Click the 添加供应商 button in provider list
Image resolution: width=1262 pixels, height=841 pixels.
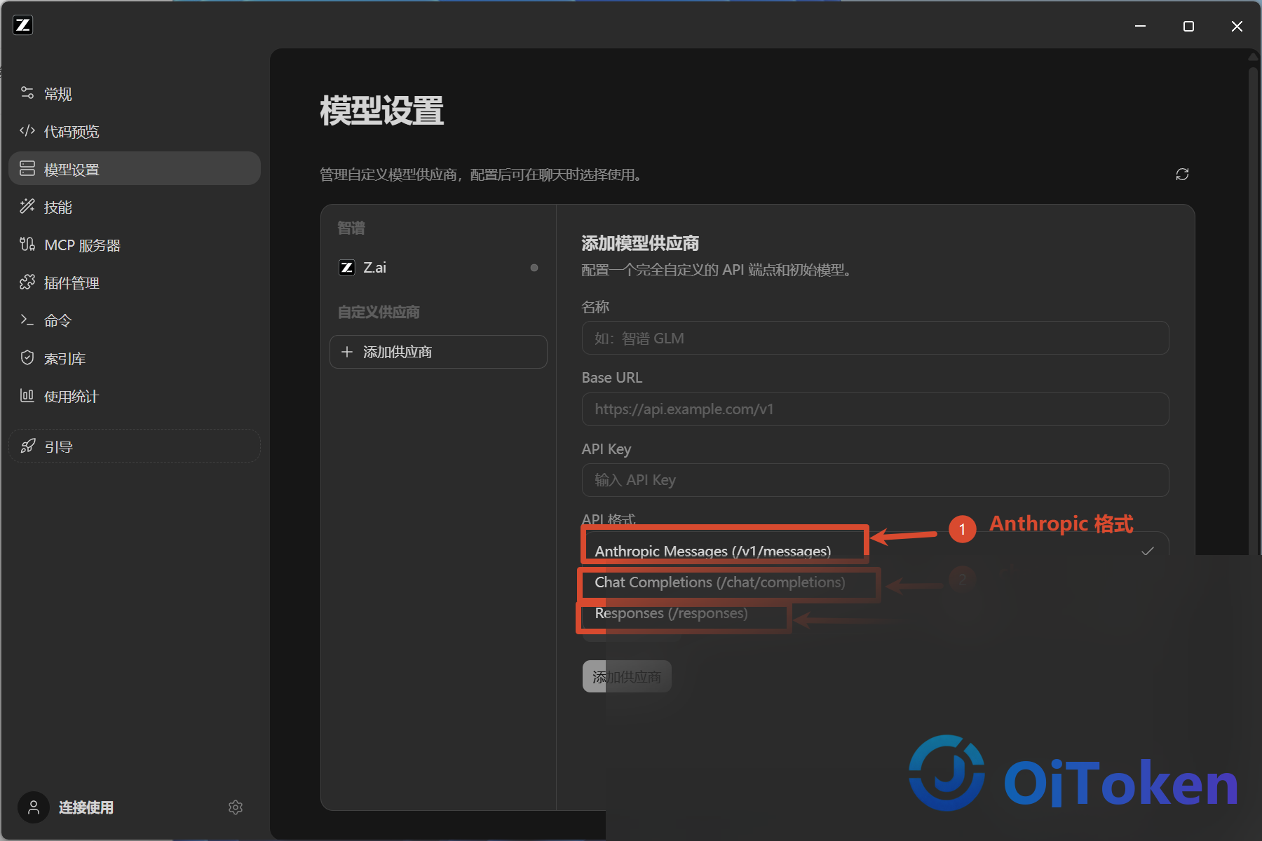point(438,352)
